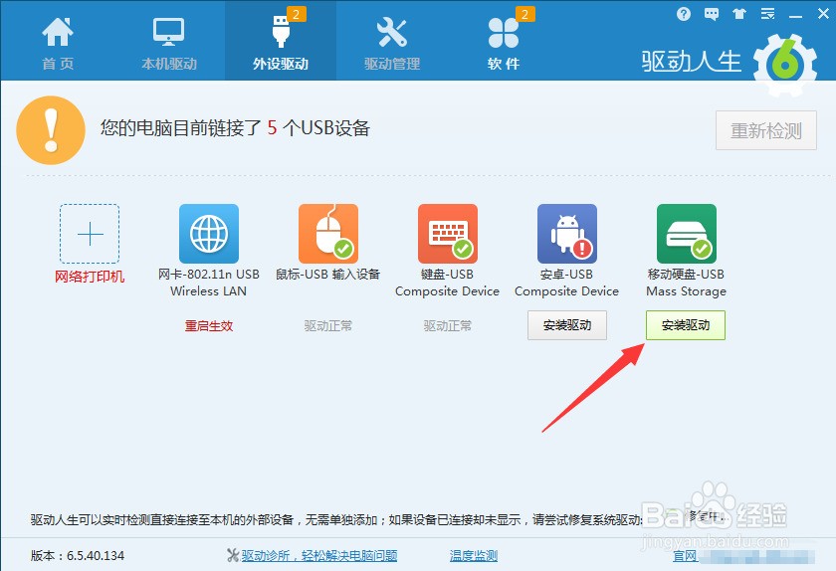Image resolution: width=836 pixels, height=571 pixels.
Task: Click 驱动正常 under the keyboard device
Action: 448,325
